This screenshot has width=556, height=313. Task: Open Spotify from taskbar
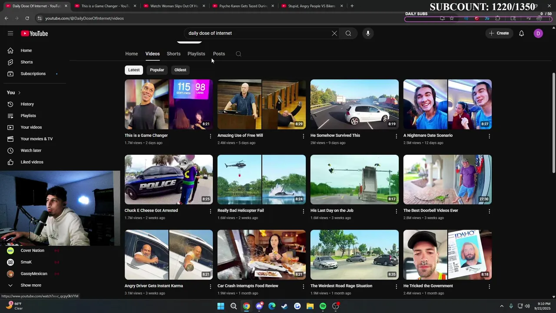[x=323, y=306]
